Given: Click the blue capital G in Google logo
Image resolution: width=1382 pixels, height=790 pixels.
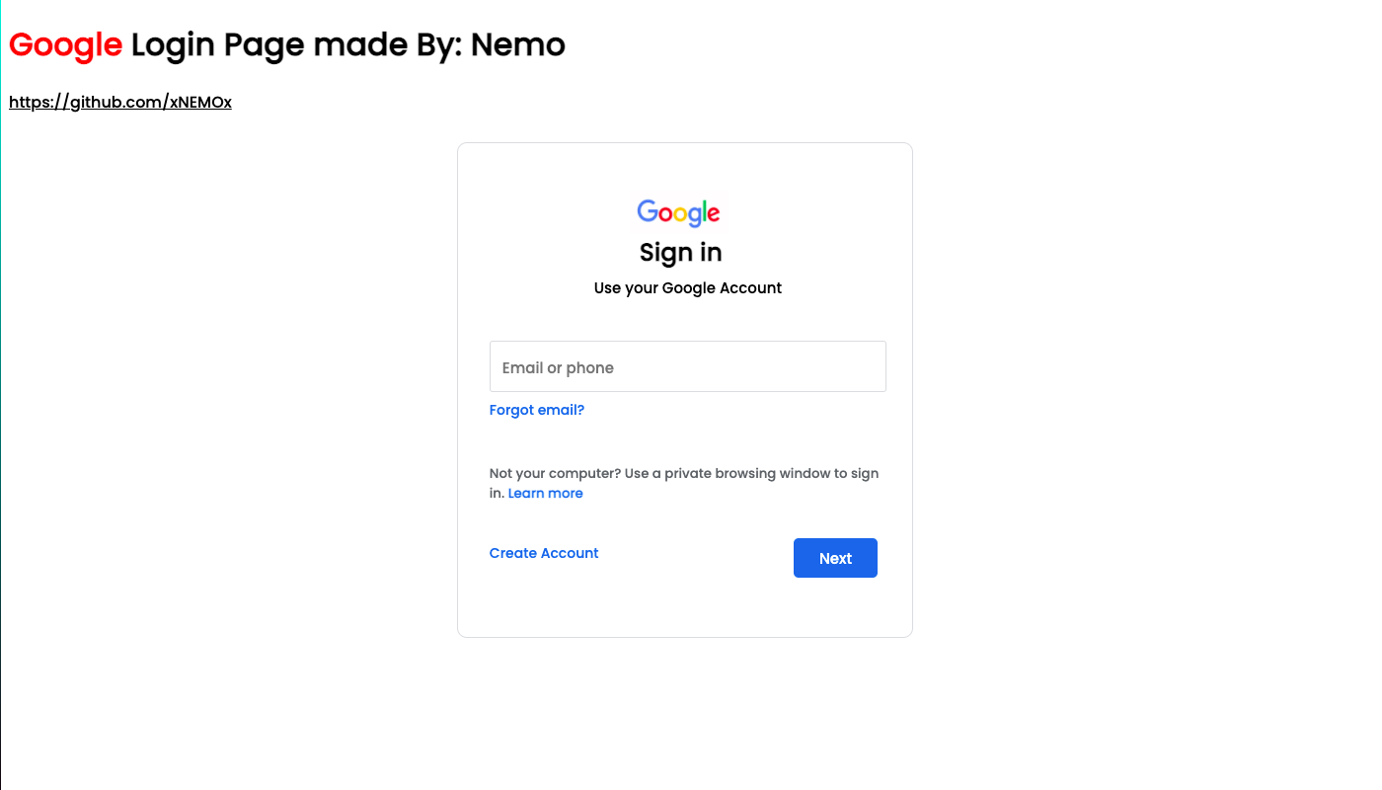Looking at the screenshot, I should click(x=648, y=211).
